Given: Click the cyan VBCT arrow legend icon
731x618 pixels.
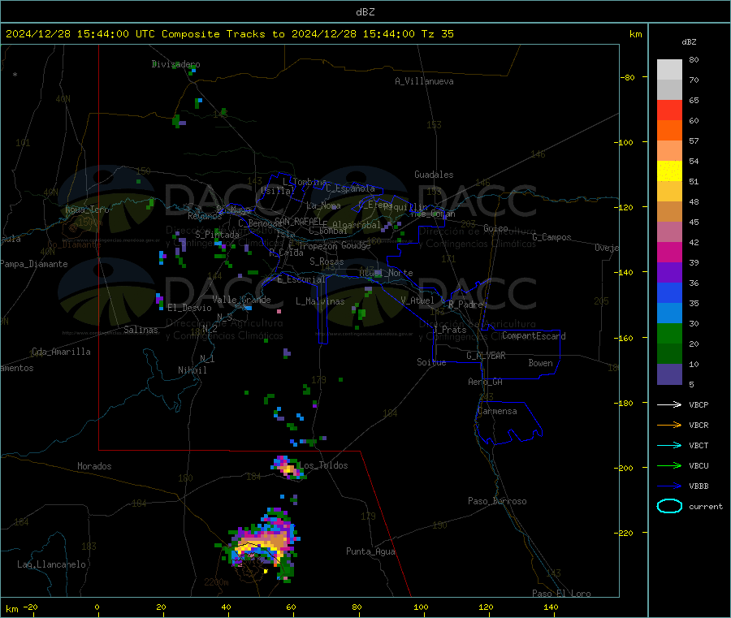Looking at the screenshot, I should [669, 446].
